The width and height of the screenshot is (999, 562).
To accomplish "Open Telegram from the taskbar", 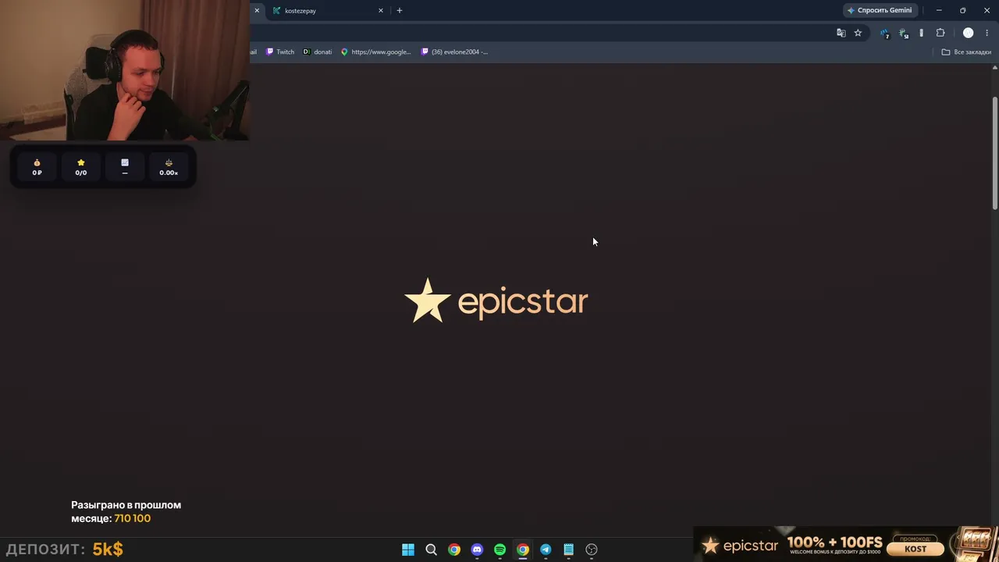I will (546, 550).
